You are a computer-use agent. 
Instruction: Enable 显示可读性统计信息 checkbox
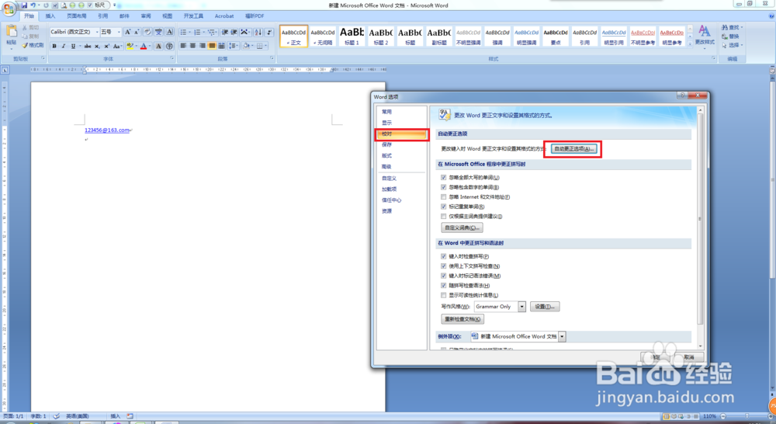click(443, 295)
